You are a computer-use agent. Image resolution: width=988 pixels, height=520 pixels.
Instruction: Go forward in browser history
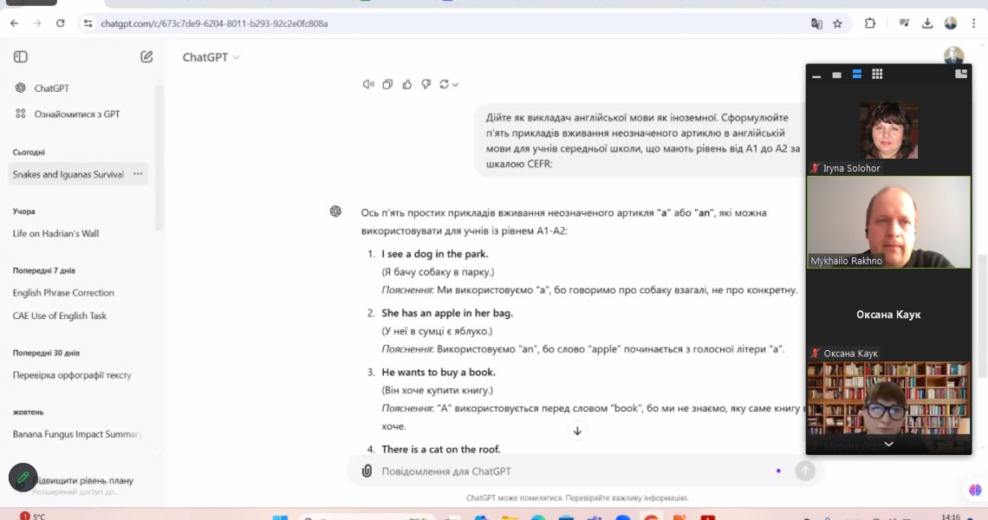pyautogui.click(x=37, y=23)
